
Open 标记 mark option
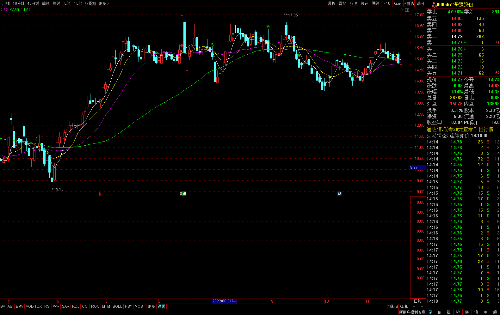[x=398, y=3]
